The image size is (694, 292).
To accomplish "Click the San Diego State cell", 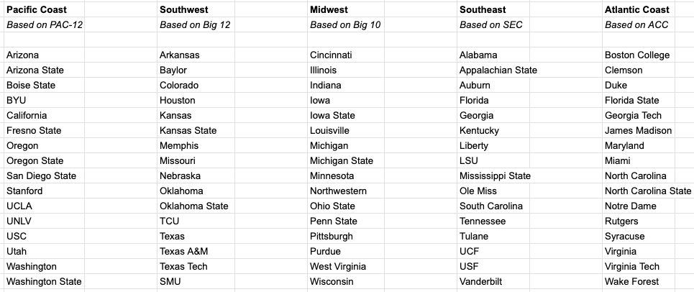I will point(42,176).
